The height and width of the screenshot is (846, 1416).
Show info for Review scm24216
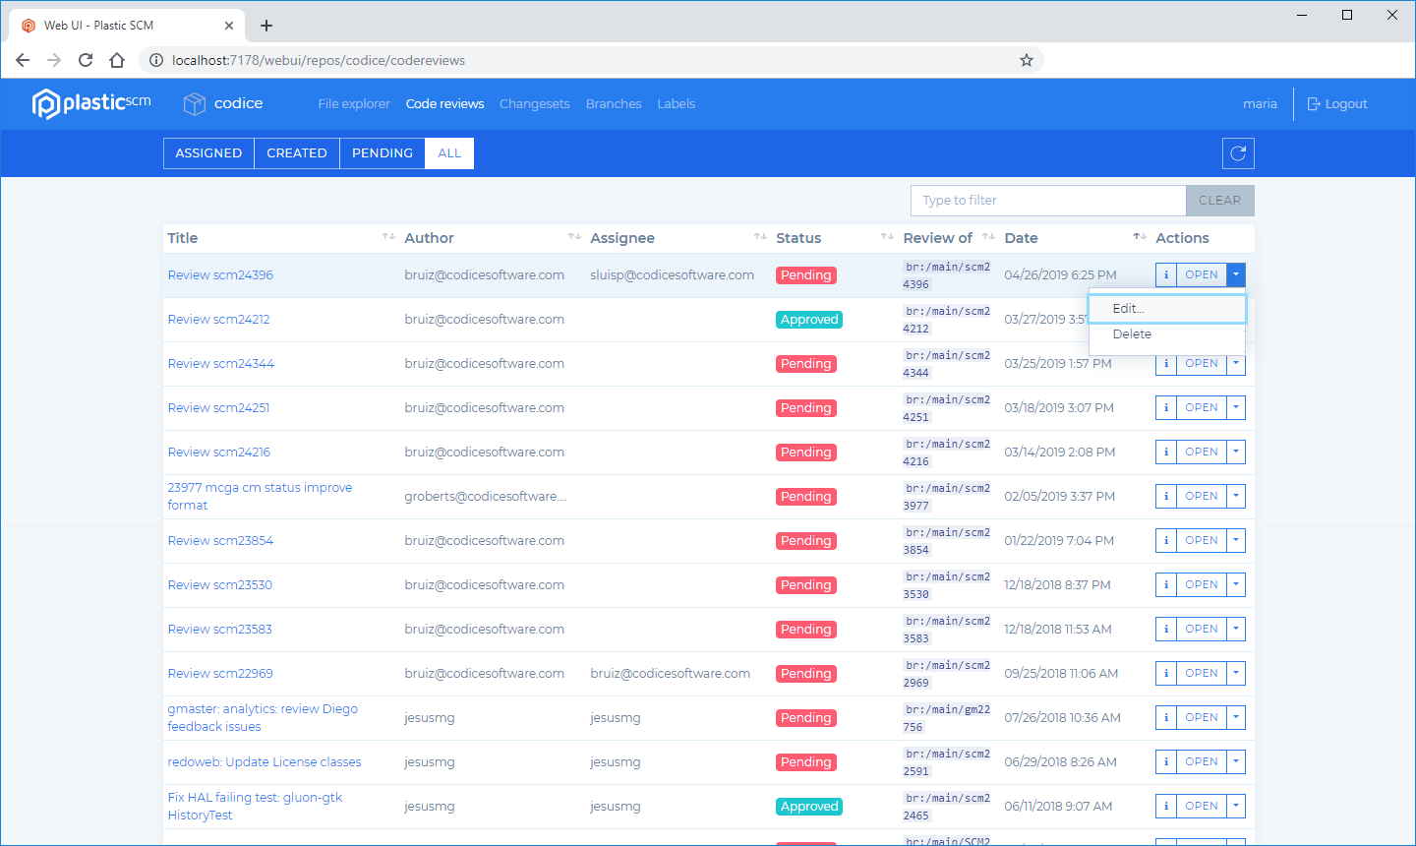tap(1166, 453)
